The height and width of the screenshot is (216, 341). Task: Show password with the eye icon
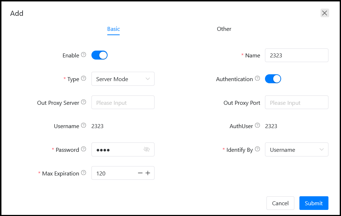tap(147, 149)
